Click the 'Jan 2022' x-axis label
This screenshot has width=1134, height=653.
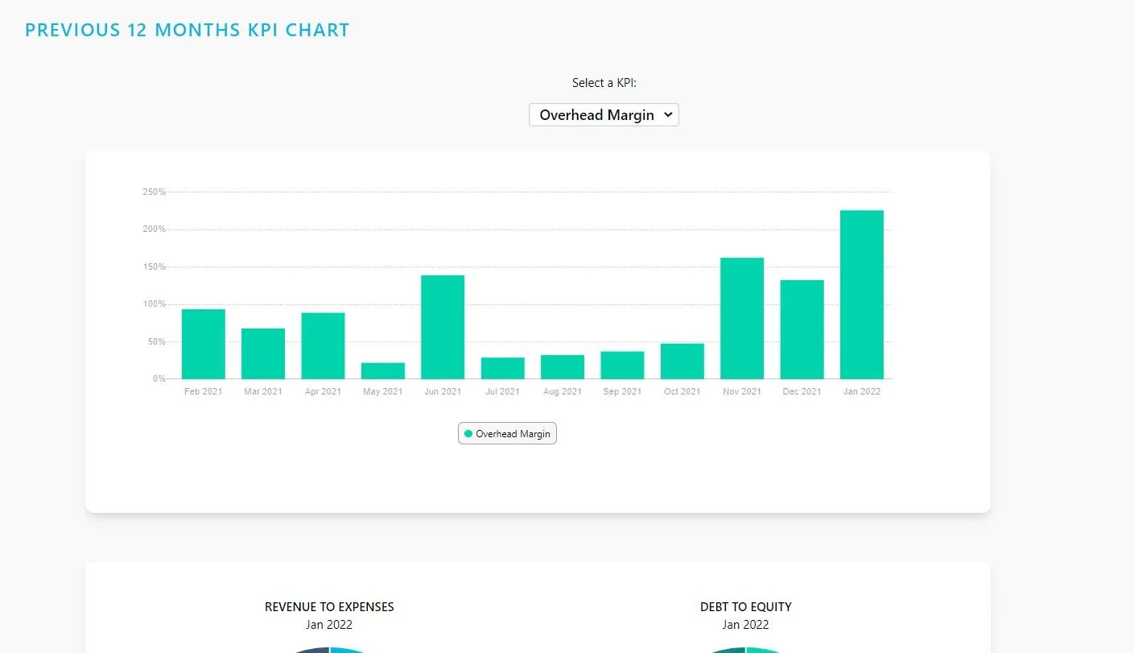click(862, 392)
